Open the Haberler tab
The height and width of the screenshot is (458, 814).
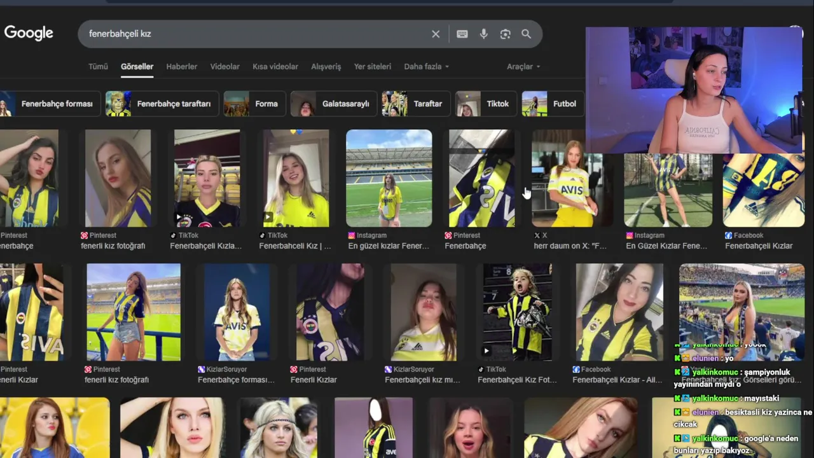pyautogui.click(x=182, y=66)
